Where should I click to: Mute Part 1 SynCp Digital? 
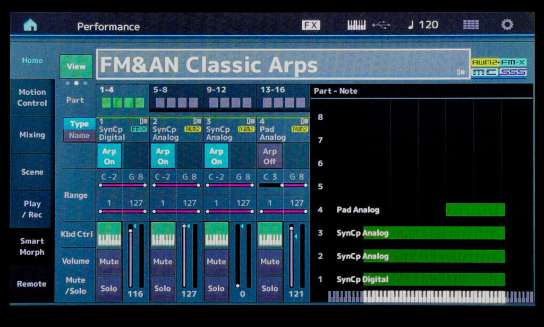(109, 262)
